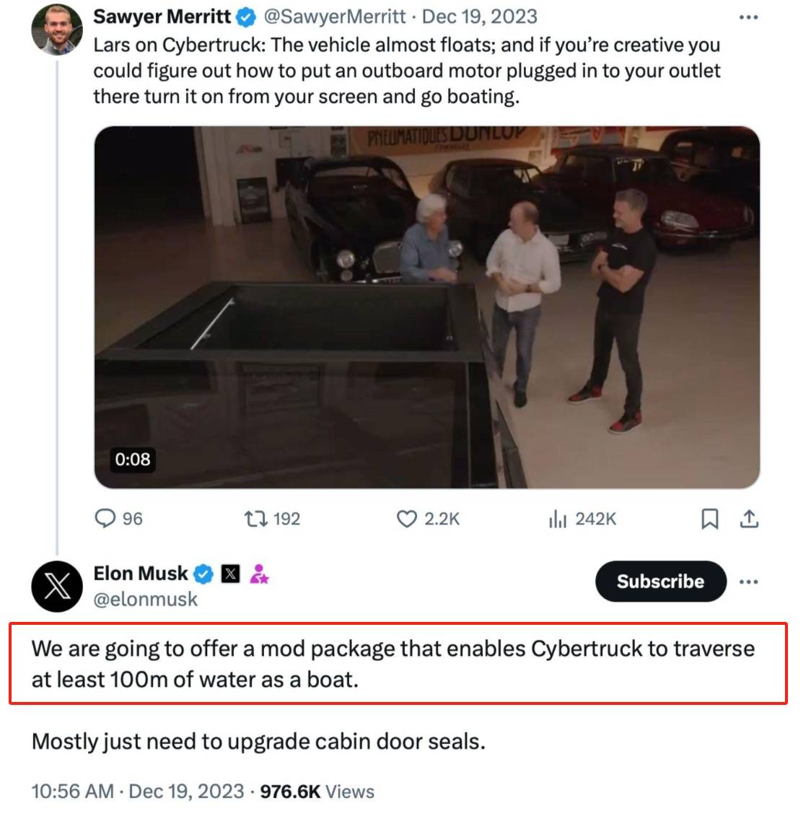Click Sawyer Merritt's blue verified badge
Image resolution: width=811 pixels, height=816 pixels.
(246, 17)
